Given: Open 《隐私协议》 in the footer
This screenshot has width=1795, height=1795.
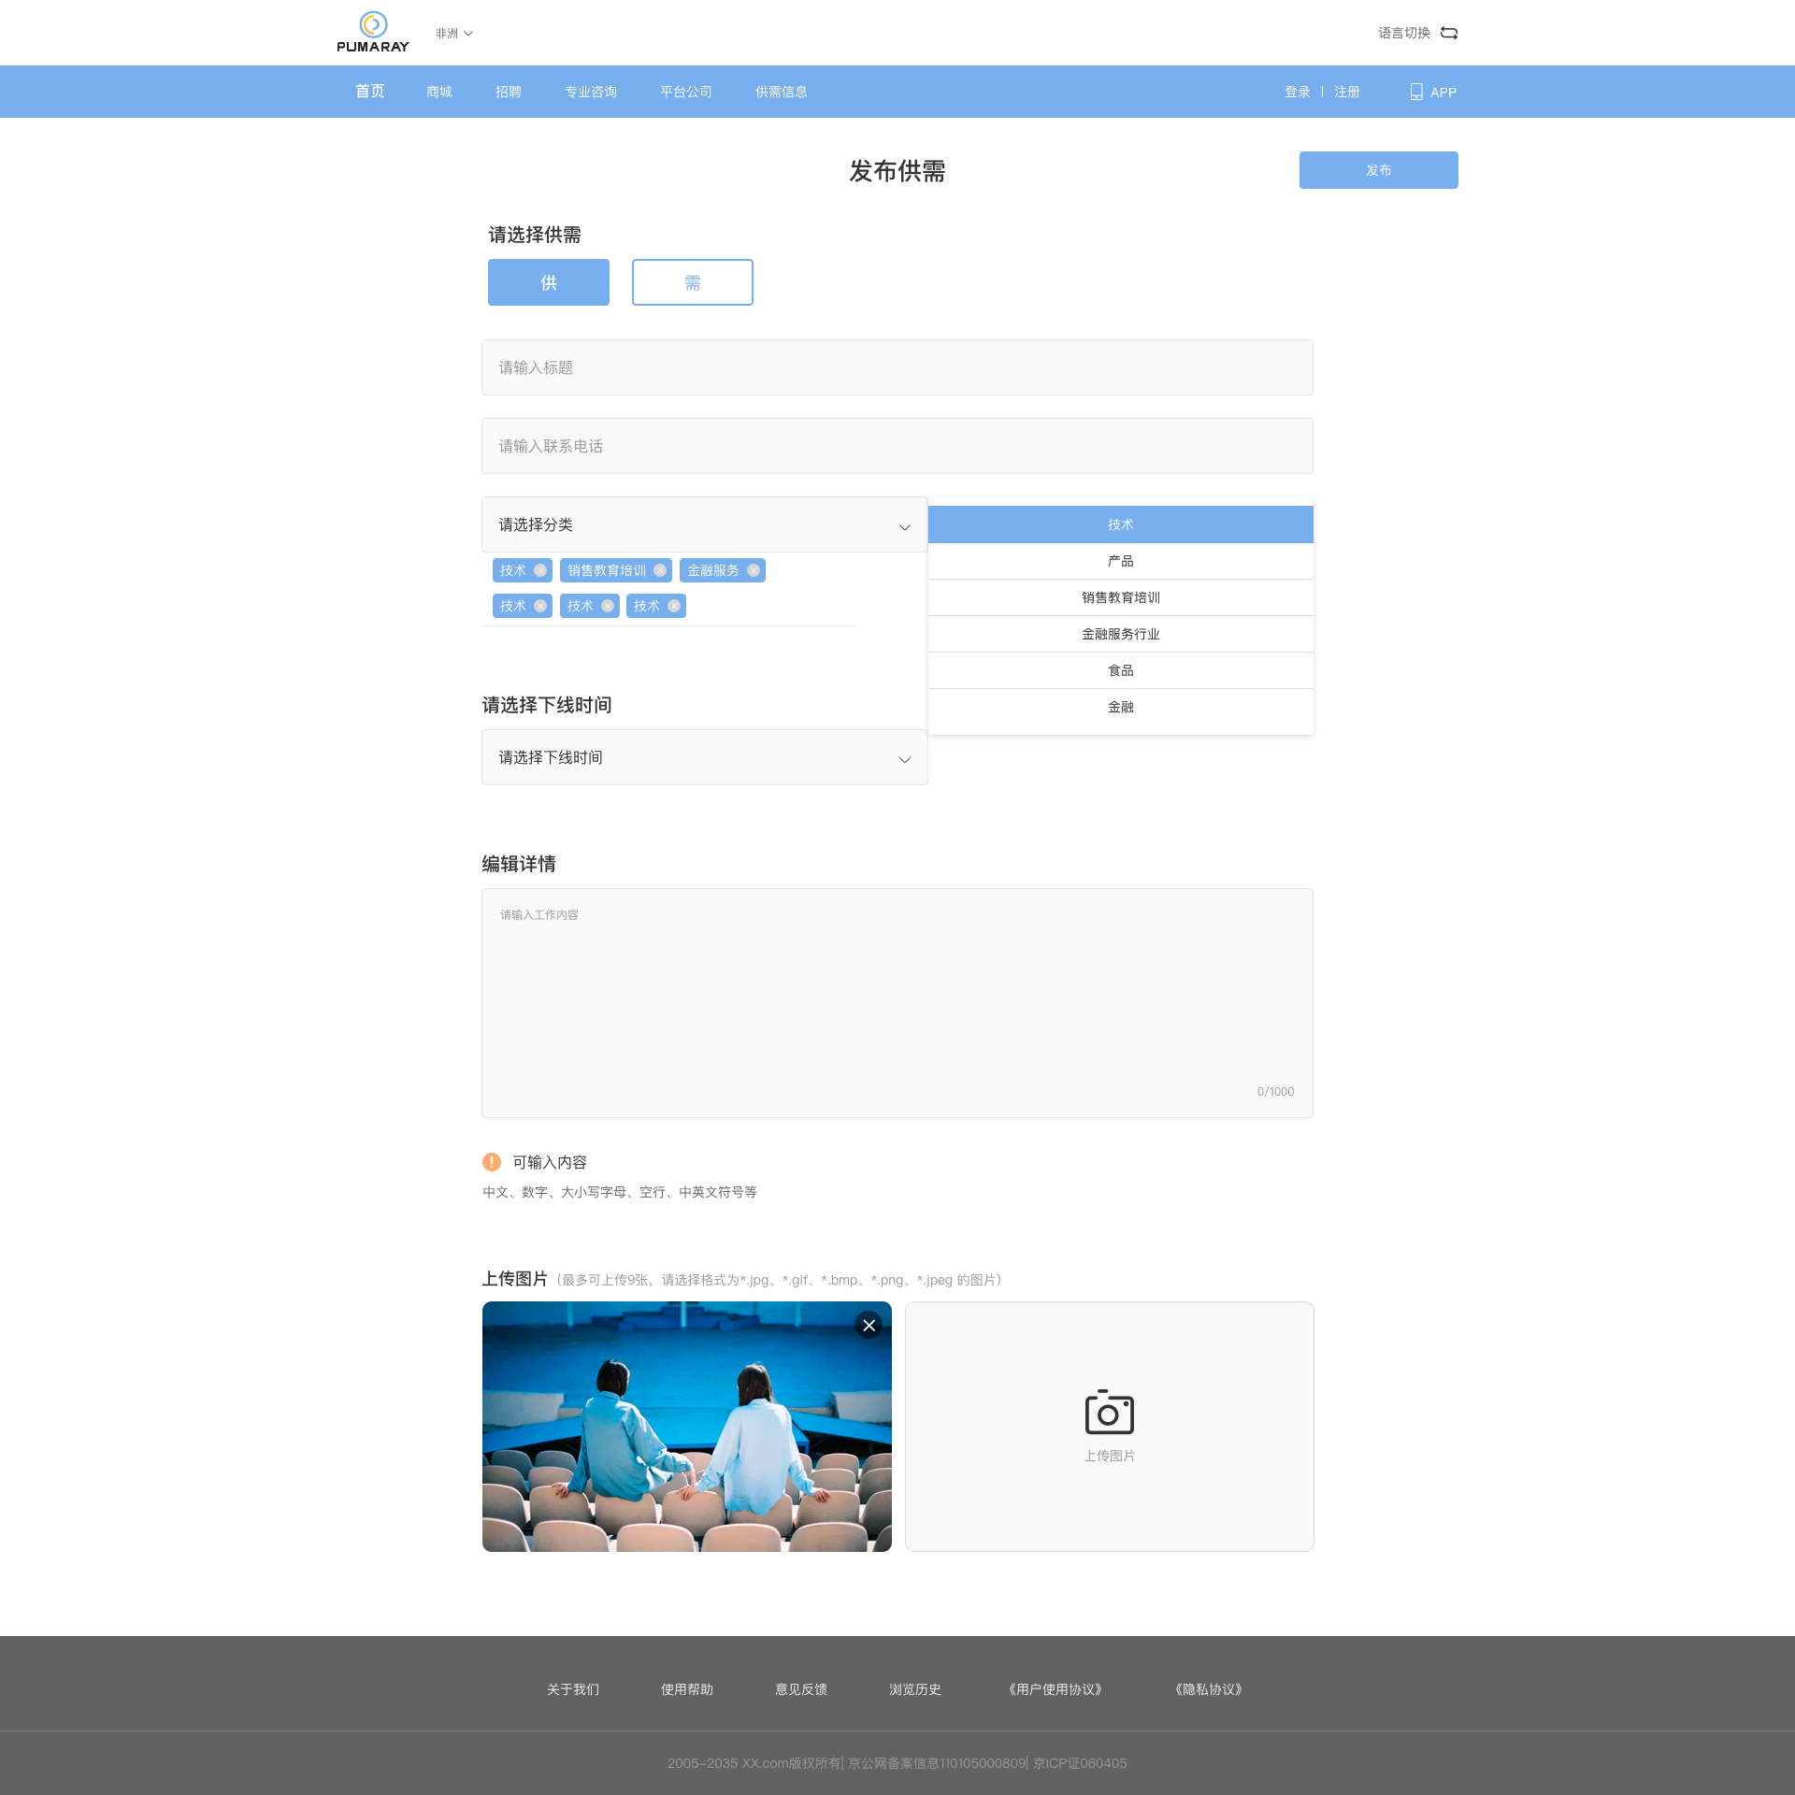Looking at the screenshot, I should coord(1209,1689).
